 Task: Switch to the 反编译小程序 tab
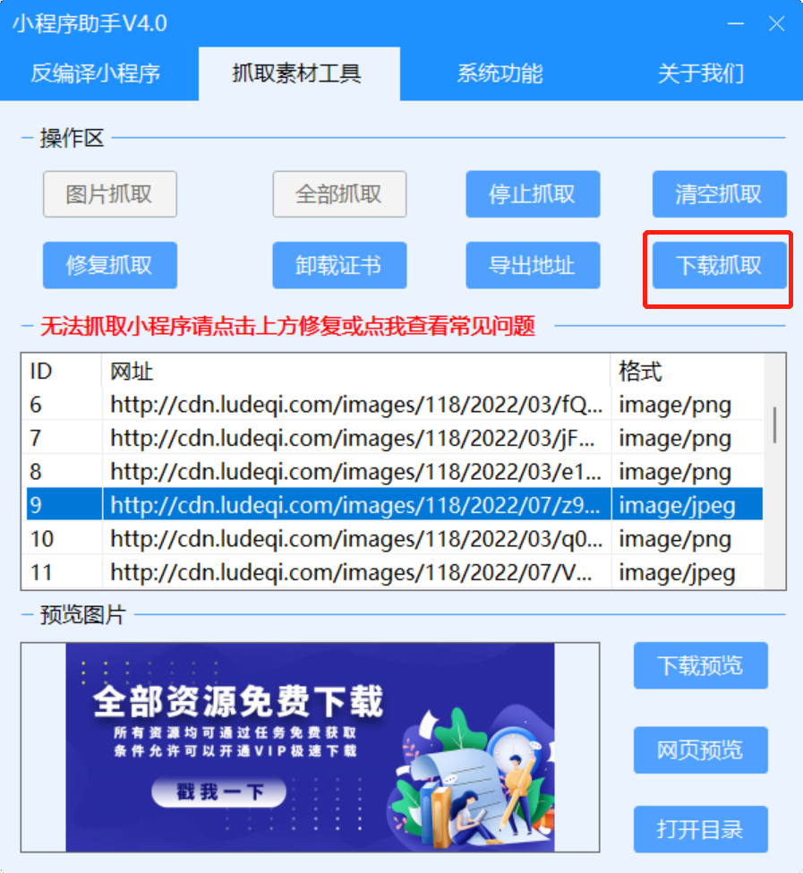pyautogui.click(x=95, y=73)
